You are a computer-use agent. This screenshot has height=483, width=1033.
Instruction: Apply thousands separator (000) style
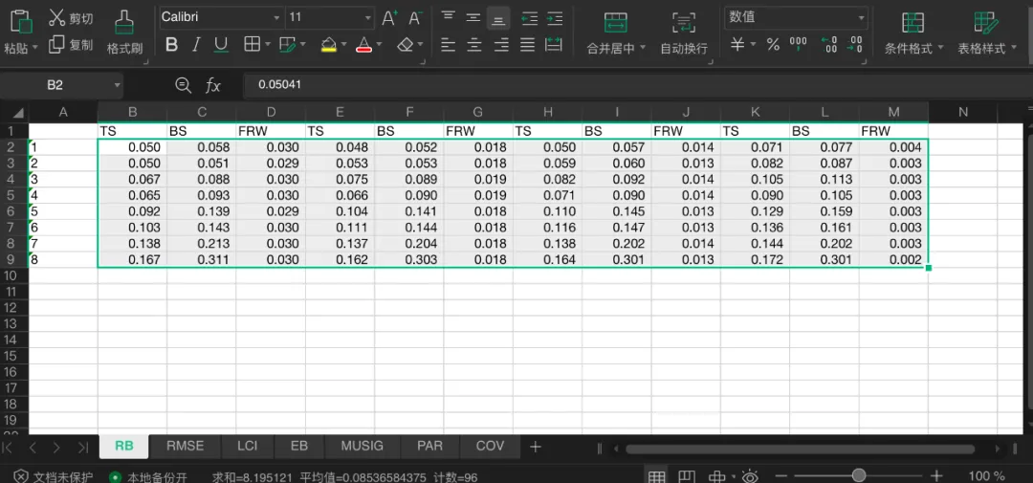[798, 44]
